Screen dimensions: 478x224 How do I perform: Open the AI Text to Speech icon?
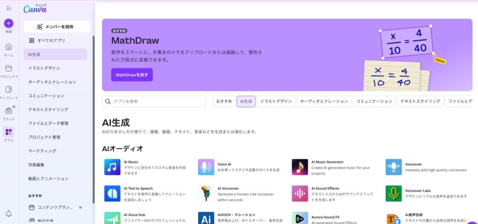[x=112, y=194]
